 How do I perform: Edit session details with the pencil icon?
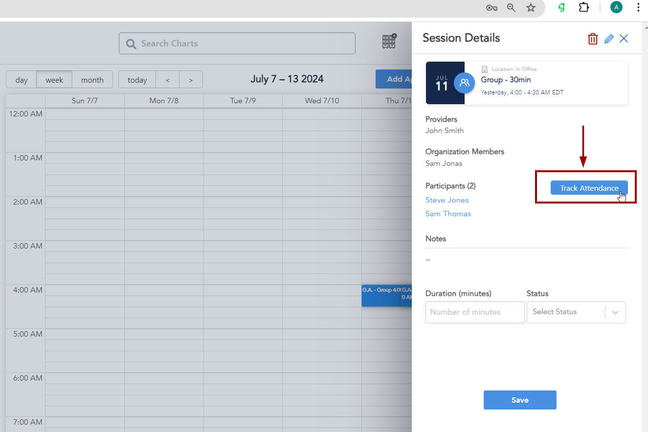click(609, 39)
